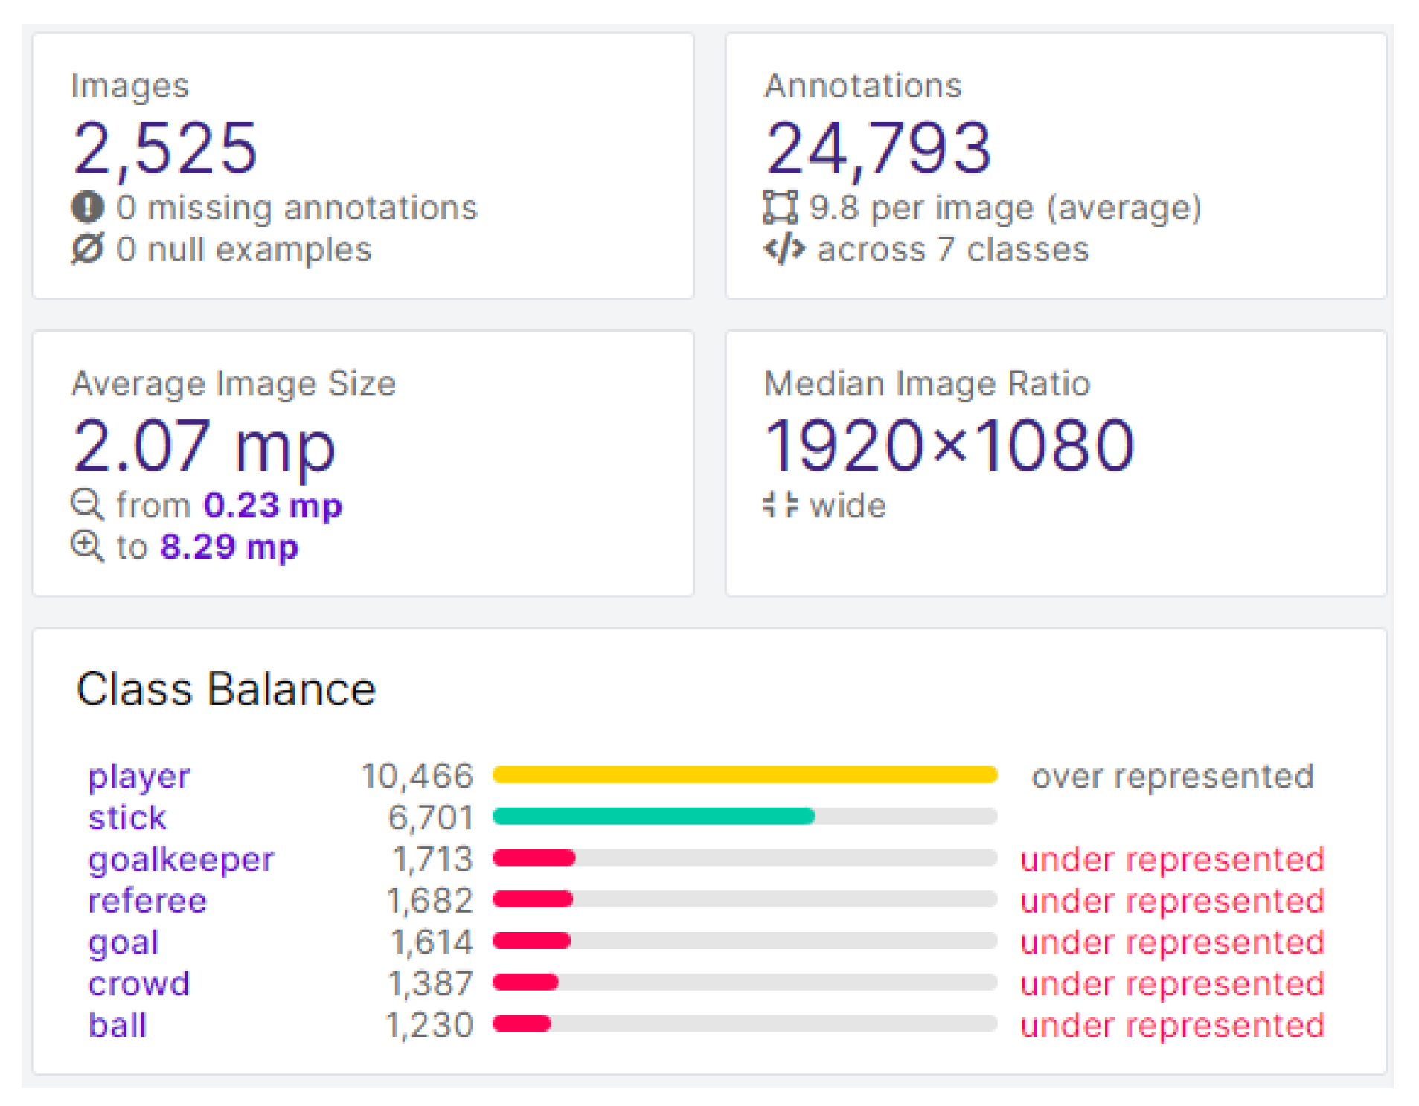Open the ball class link
This screenshot has width=1419, height=1106.
tap(118, 1025)
